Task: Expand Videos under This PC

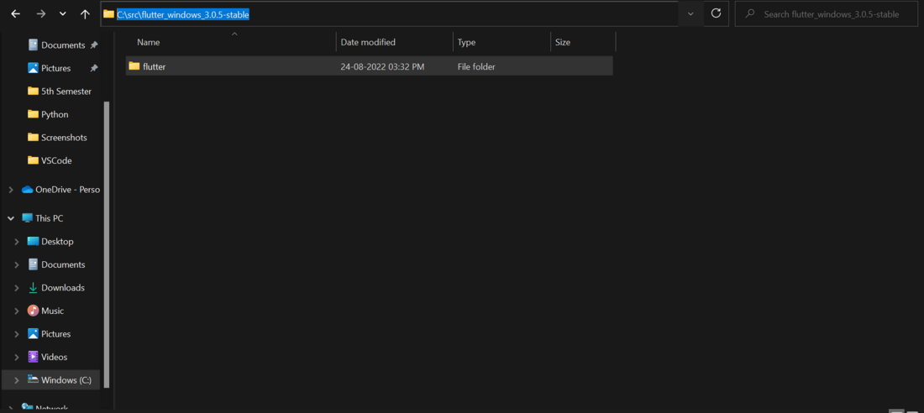Action: pos(17,357)
